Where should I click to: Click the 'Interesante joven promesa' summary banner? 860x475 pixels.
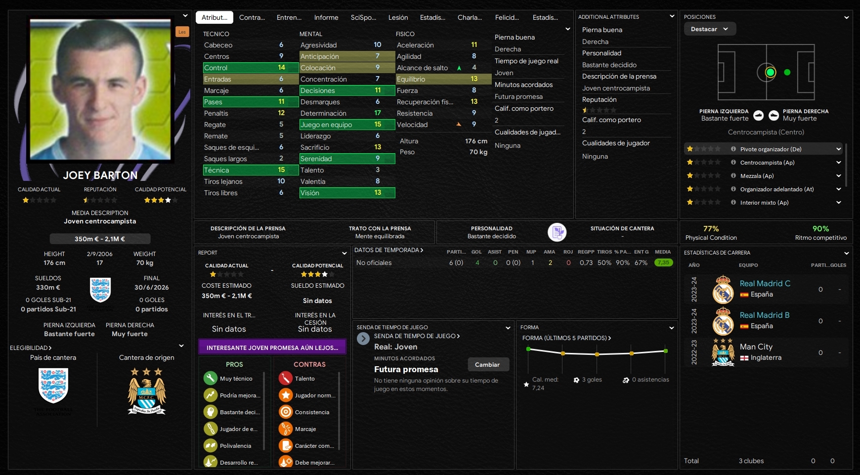click(272, 347)
